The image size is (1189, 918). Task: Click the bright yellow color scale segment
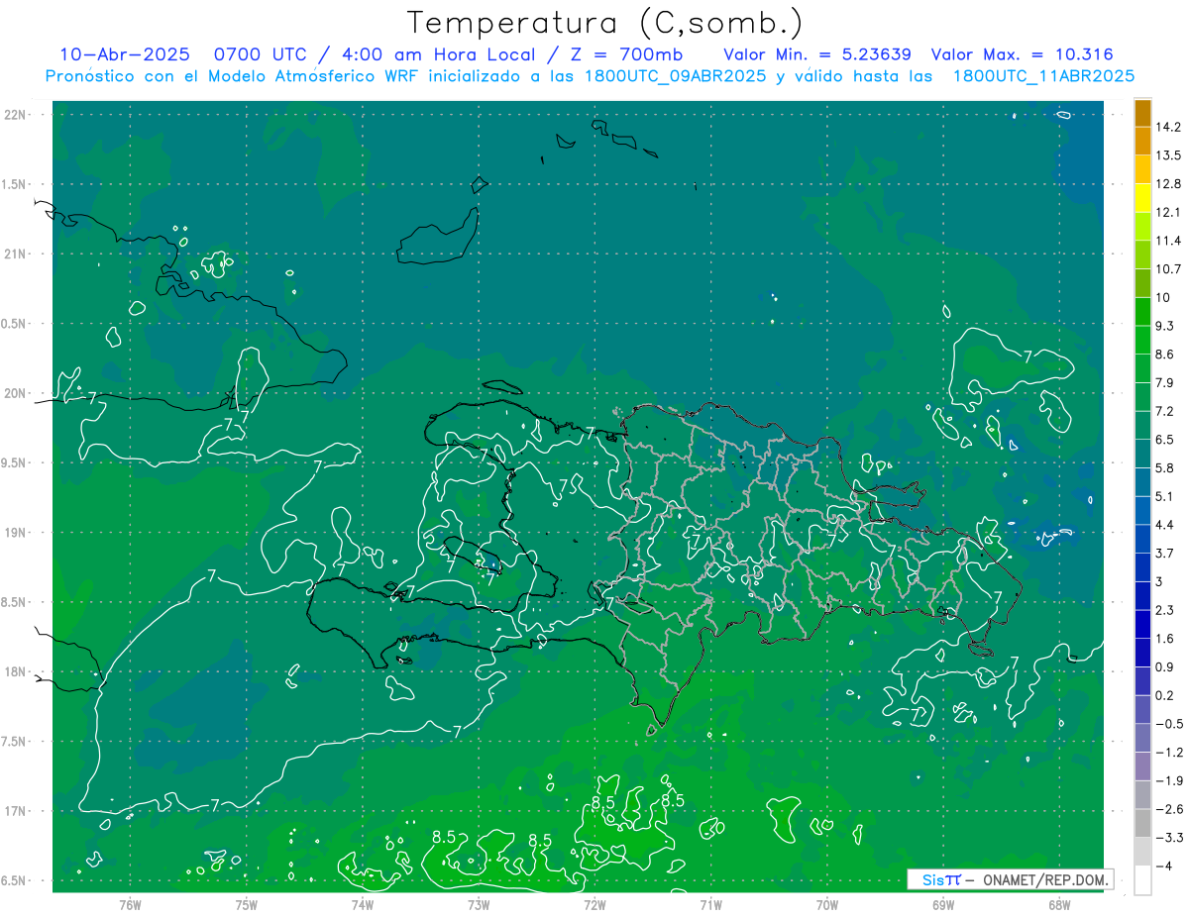1142,198
